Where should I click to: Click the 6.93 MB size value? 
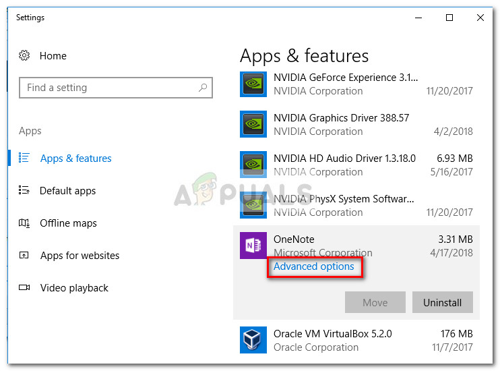coord(455,159)
